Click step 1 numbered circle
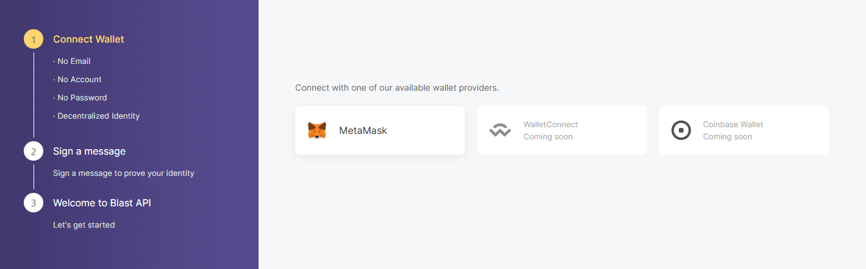The width and height of the screenshot is (866, 269). (34, 40)
